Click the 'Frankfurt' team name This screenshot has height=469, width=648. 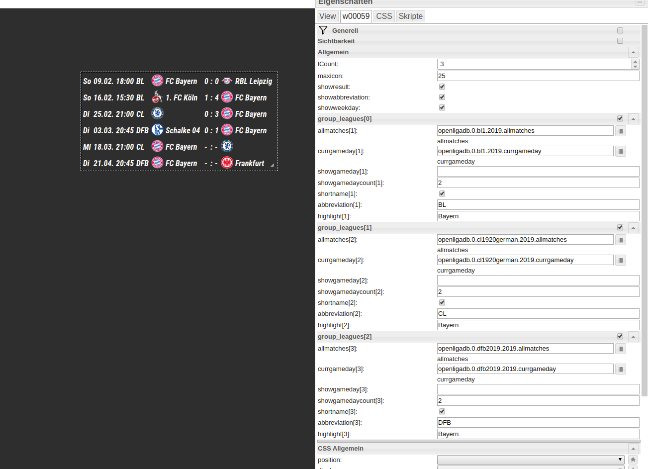coord(250,163)
